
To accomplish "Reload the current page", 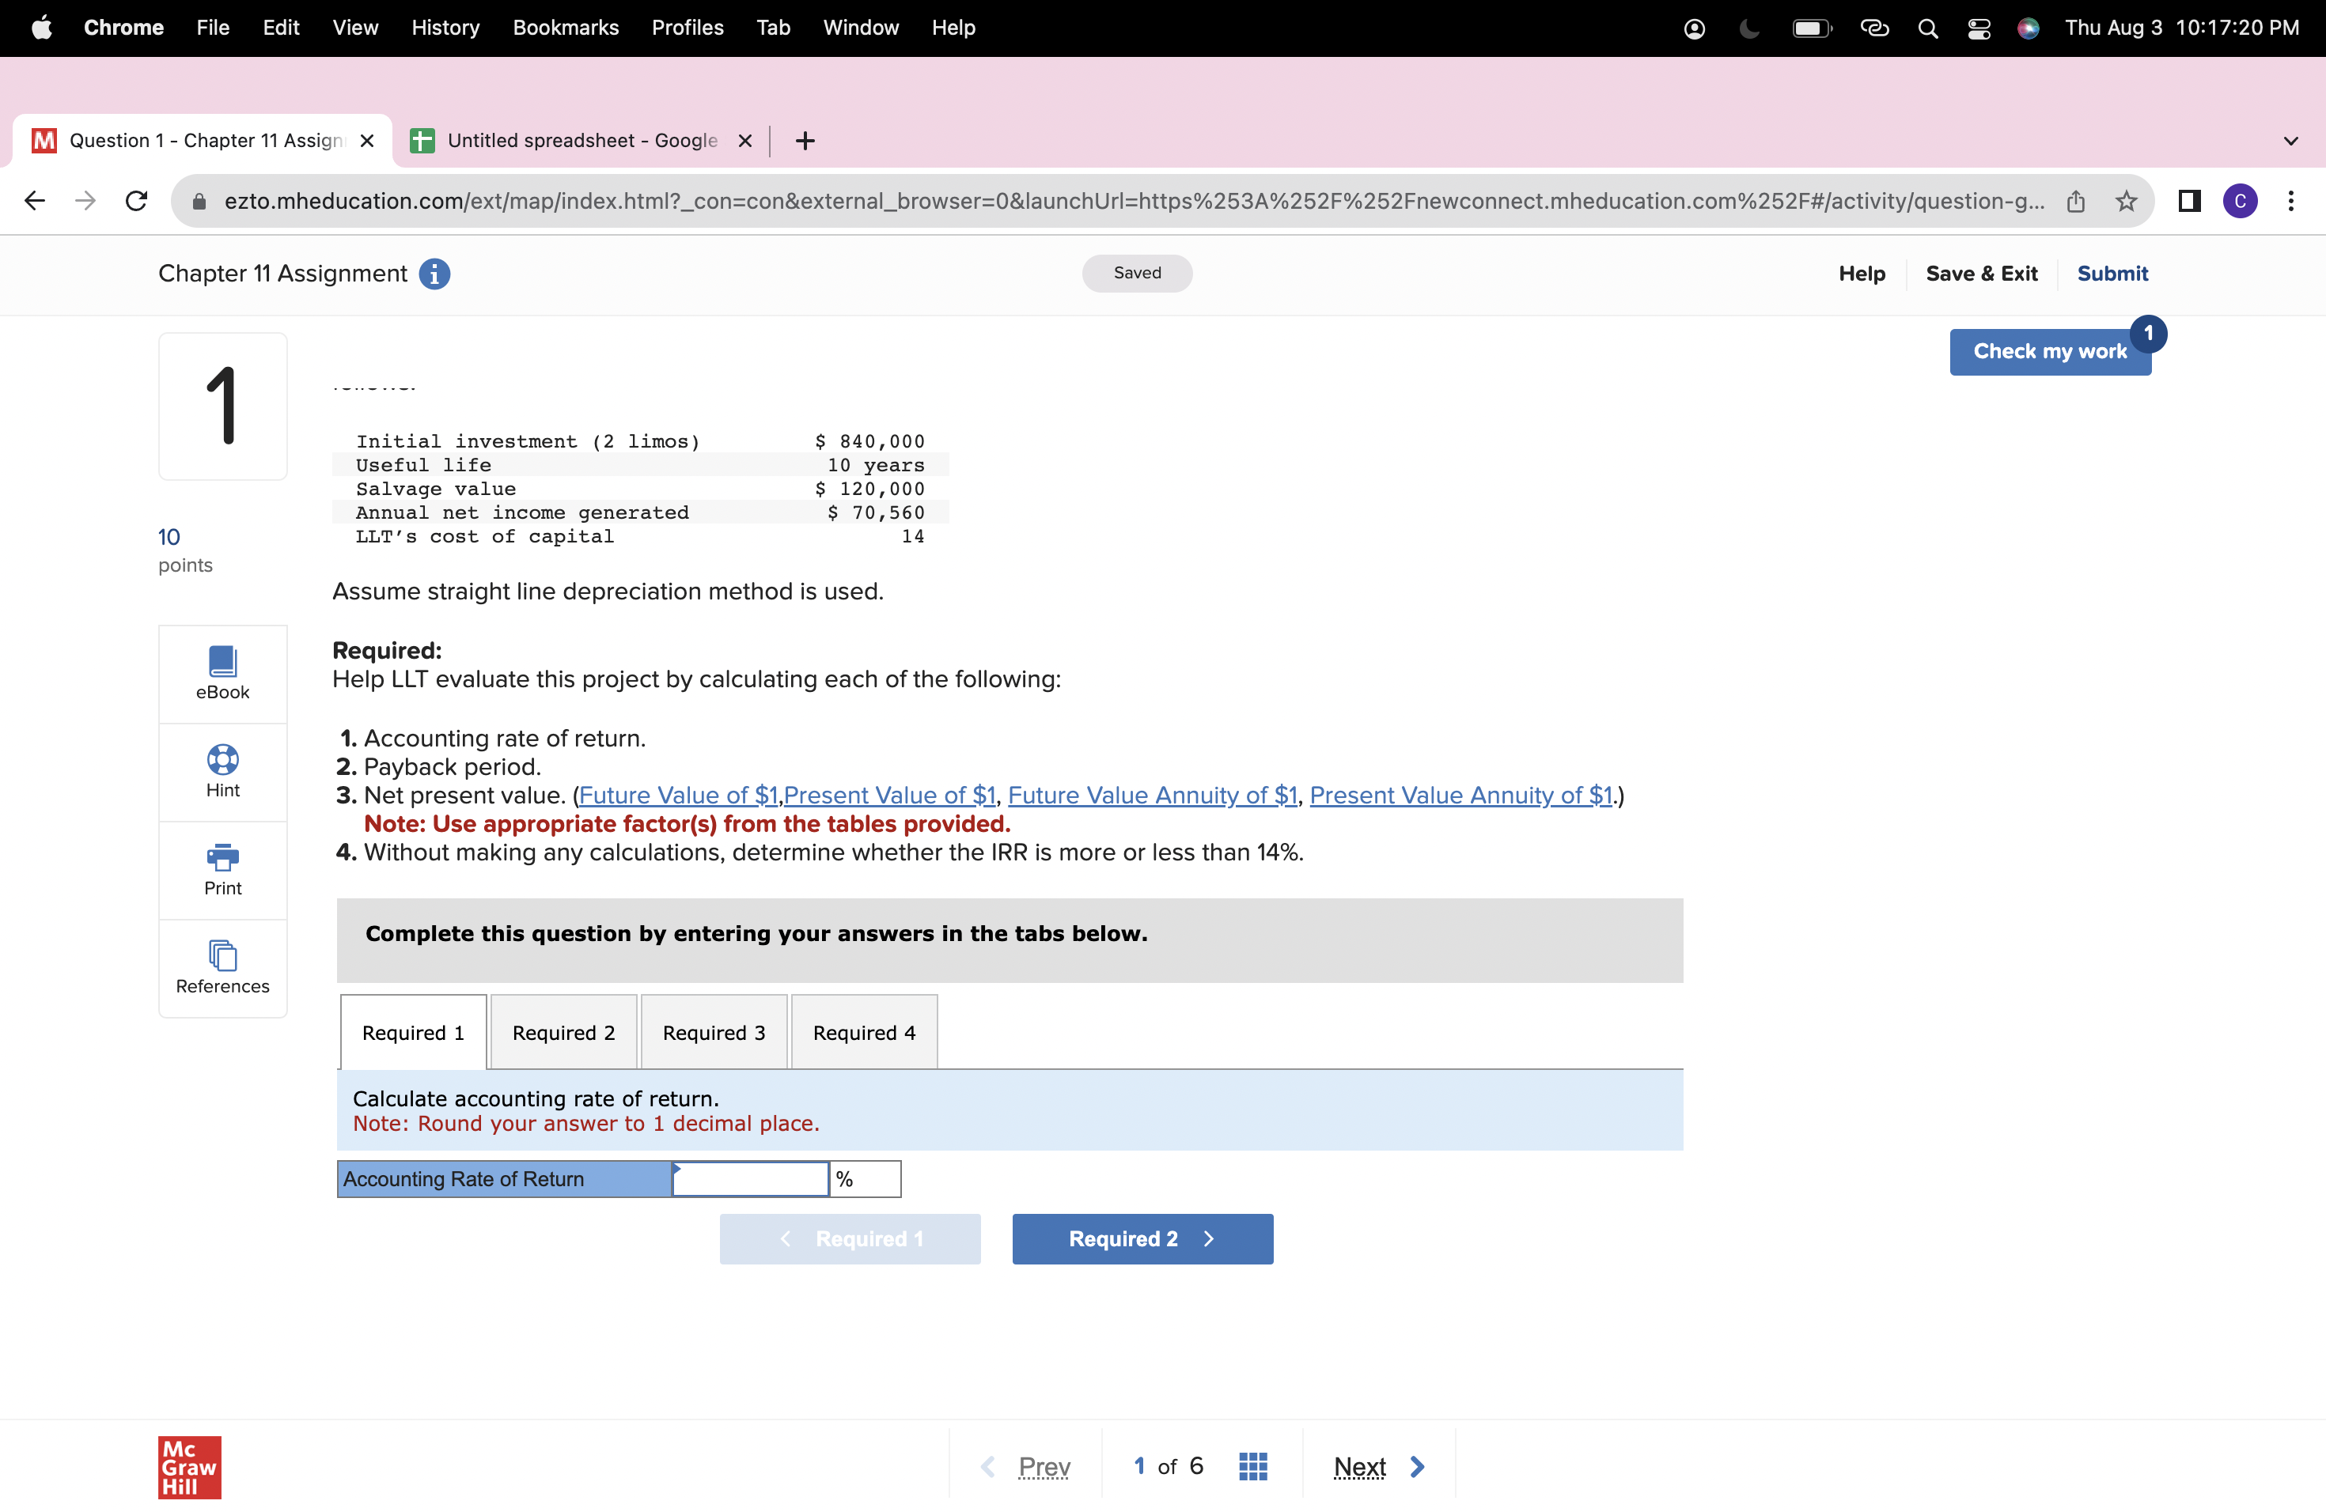I will (x=136, y=200).
